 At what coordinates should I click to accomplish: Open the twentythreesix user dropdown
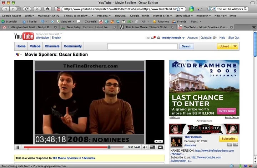[173, 38]
